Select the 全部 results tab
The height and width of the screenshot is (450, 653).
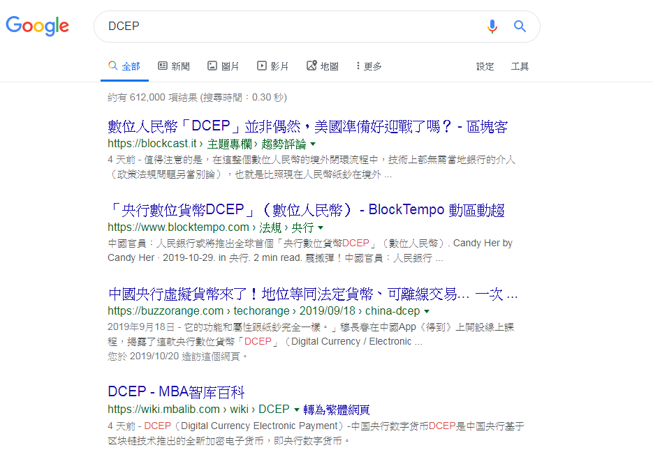point(124,66)
